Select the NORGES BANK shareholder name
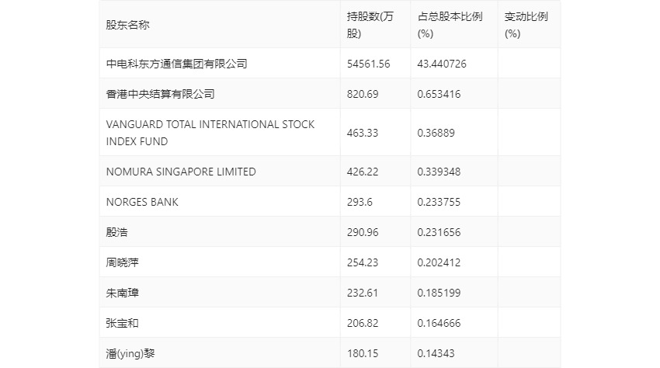This screenshot has height=368, width=660. (x=142, y=202)
